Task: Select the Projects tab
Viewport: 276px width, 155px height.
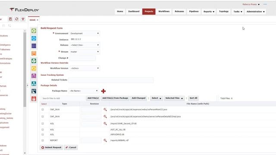Action: tap(149, 12)
